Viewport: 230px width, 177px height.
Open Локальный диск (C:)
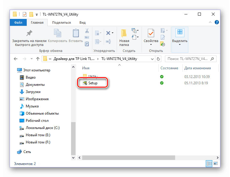pyautogui.click(x=39, y=128)
